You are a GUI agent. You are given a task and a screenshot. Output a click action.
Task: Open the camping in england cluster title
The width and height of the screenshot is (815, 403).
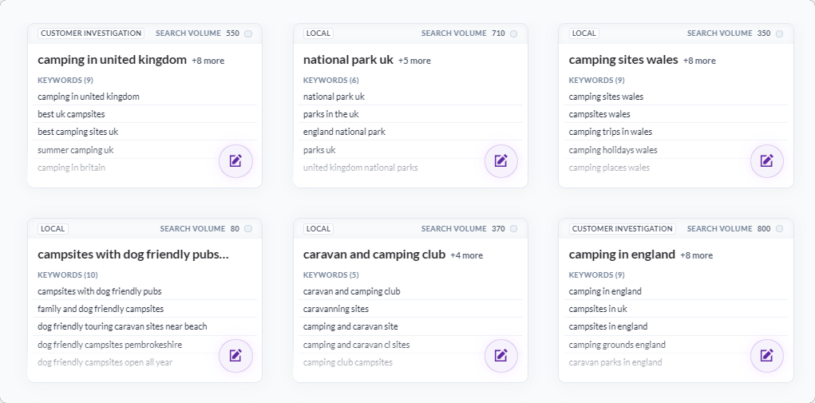click(x=622, y=255)
